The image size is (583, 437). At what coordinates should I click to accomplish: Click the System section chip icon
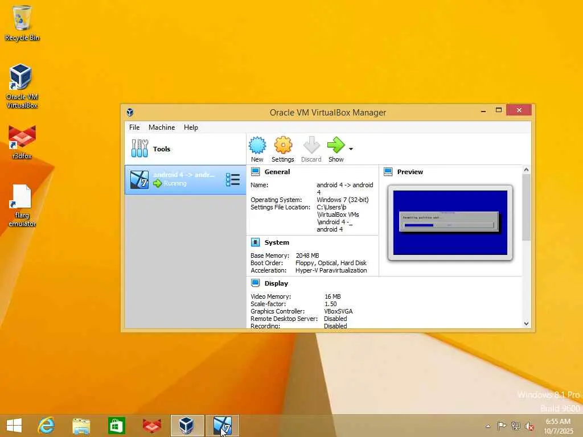click(256, 242)
